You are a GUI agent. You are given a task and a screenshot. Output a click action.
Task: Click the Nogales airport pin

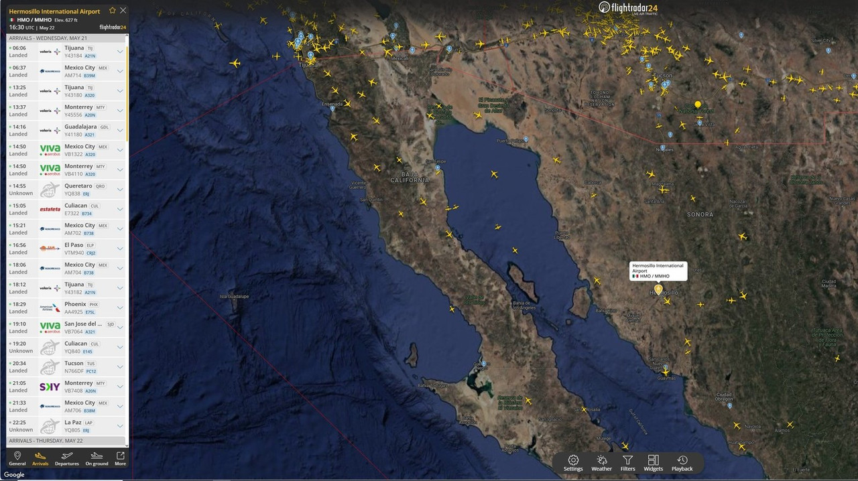pyautogui.click(x=662, y=147)
